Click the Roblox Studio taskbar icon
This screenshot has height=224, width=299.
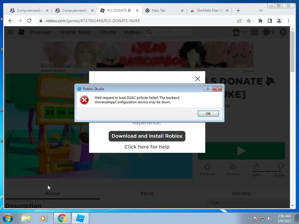pyautogui.click(x=80, y=218)
